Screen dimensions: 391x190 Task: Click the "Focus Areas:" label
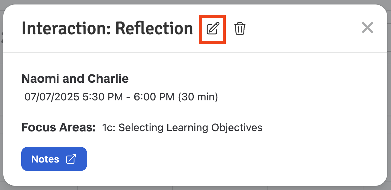tap(59, 128)
